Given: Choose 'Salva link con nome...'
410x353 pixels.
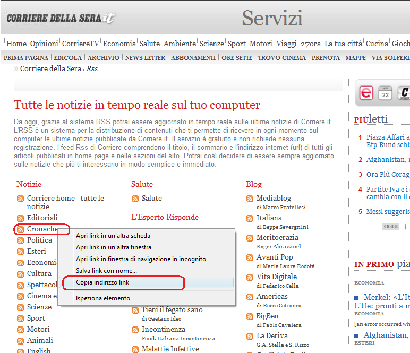Looking at the screenshot, I should coord(106,271).
